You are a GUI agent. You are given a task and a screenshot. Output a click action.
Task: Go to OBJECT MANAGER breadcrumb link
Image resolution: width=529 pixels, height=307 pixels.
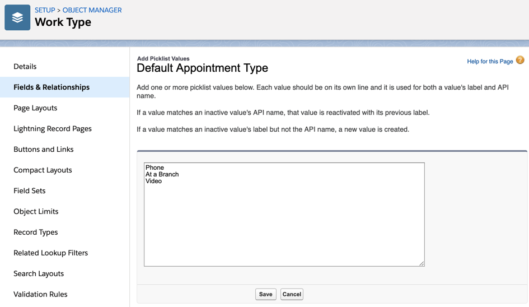click(92, 10)
